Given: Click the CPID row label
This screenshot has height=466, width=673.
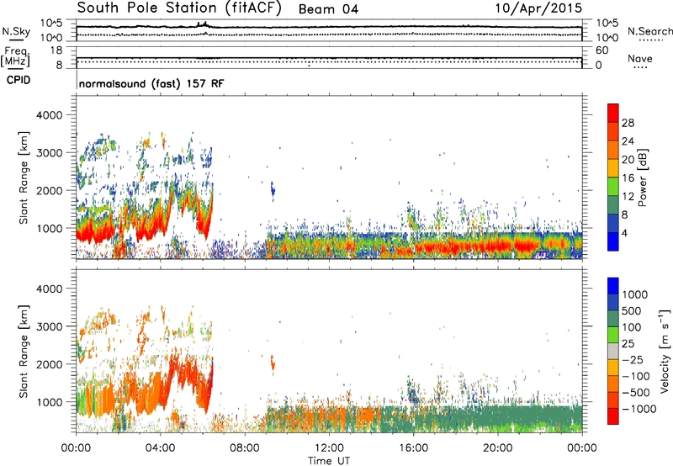Looking at the screenshot, I should click(19, 80).
